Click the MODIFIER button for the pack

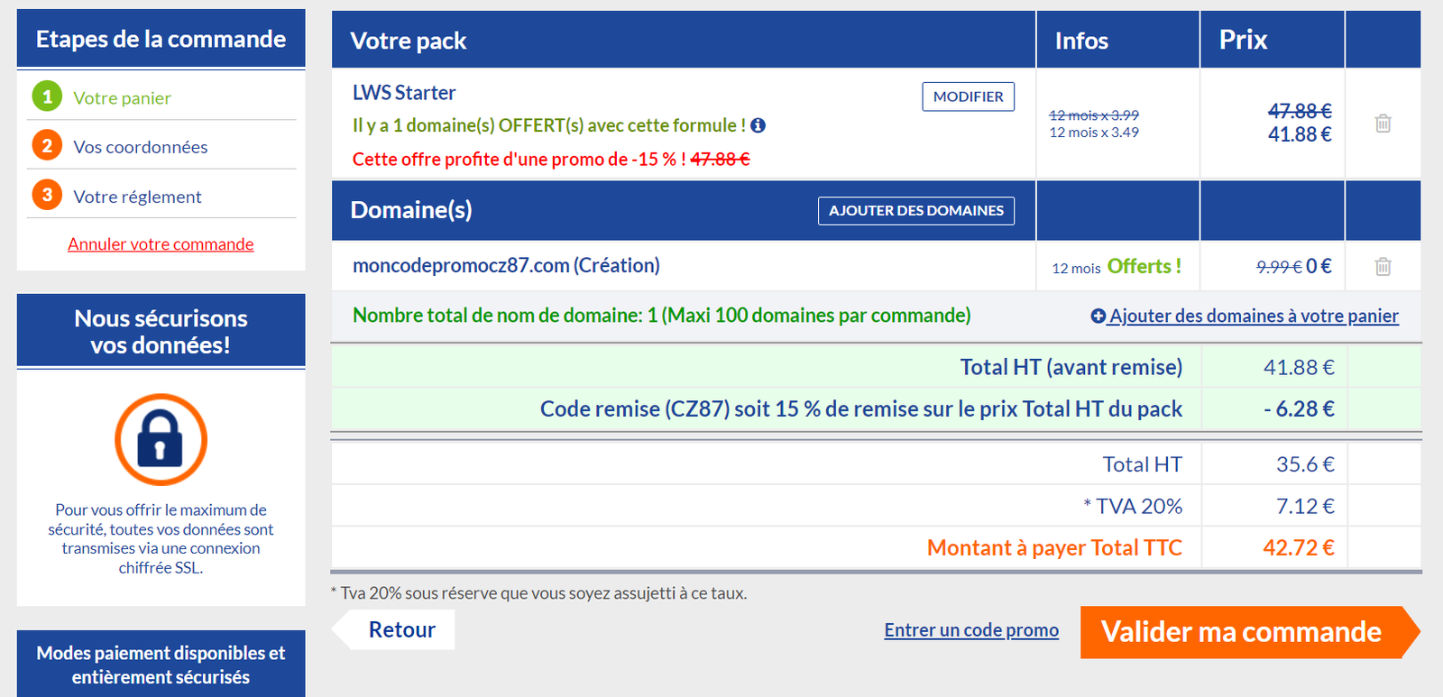968,96
